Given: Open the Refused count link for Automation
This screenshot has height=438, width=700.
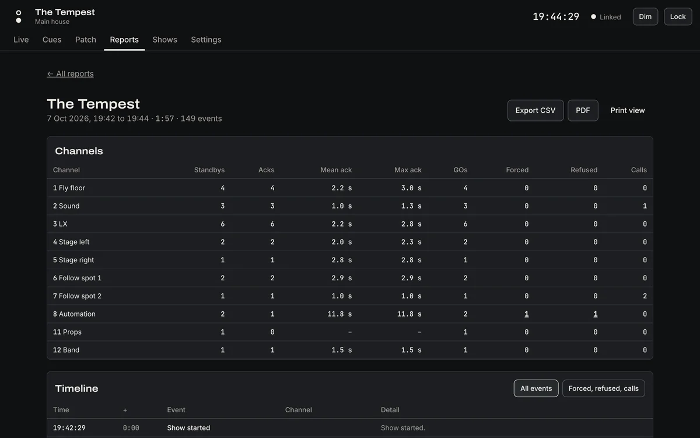Looking at the screenshot, I should 595,314.
